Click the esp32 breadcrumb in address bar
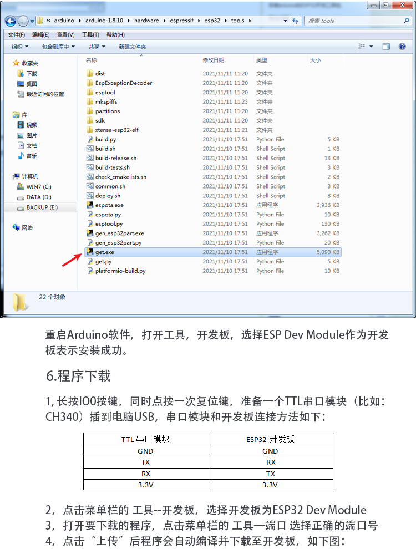This screenshot has height=549, width=416. 212,21
